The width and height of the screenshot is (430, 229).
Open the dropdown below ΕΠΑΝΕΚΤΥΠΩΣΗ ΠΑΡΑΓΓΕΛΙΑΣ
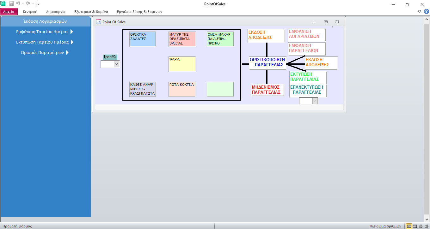[x=315, y=101]
